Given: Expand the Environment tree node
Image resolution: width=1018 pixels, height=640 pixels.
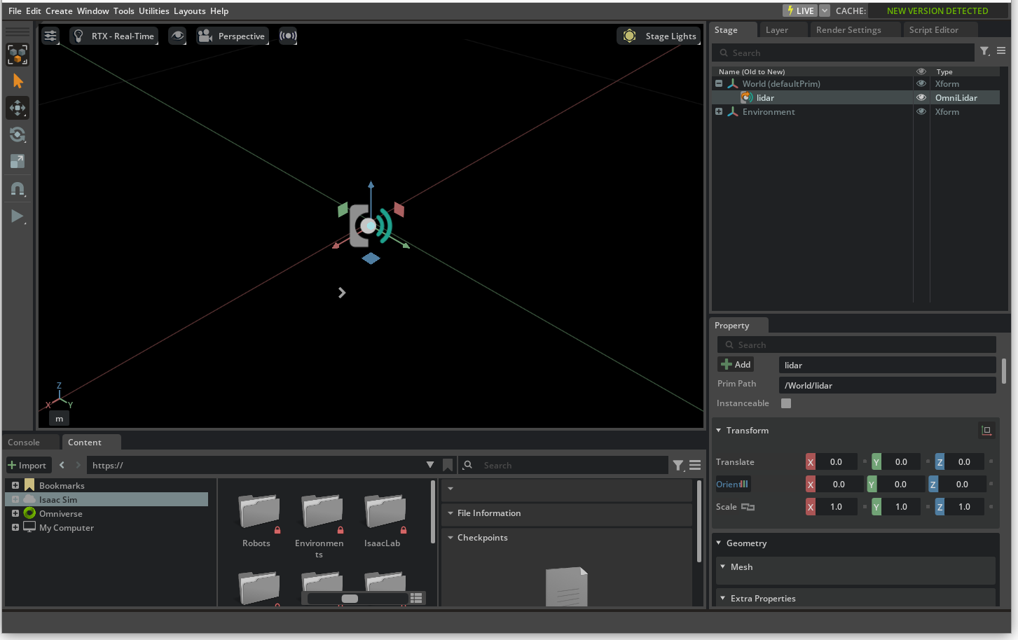Looking at the screenshot, I should pyautogui.click(x=719, y=112).
